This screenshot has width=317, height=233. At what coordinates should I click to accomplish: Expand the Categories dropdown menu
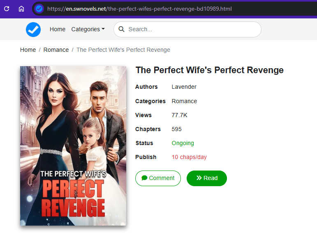(x=88, y=29)
